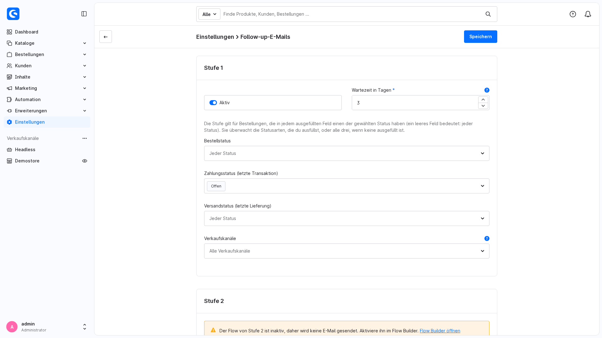Go back with the arrow button
This screenshot has height=338, width=602.
106,37
